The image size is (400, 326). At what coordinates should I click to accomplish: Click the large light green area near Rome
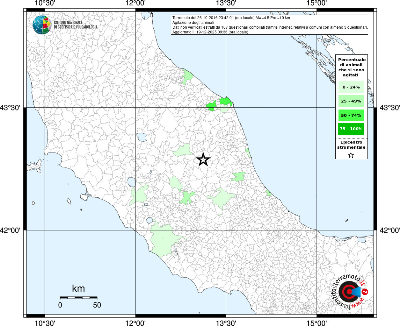tap(163, 240)
